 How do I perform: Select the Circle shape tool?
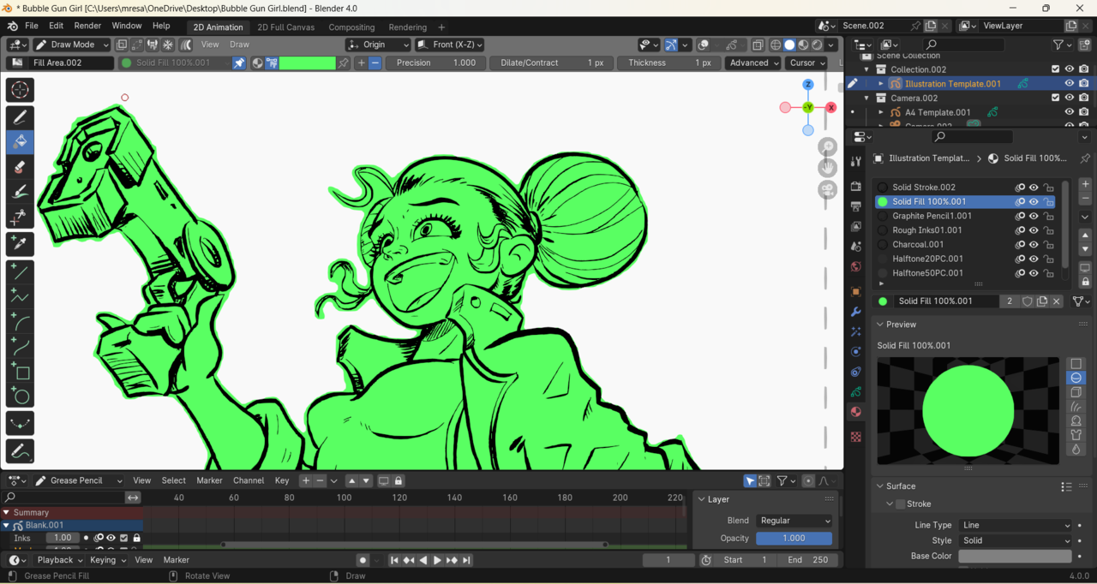20,396
